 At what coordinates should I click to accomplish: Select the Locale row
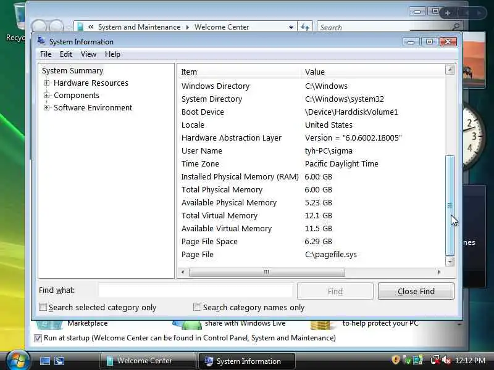pyautogui.click(x=311, y=125)
